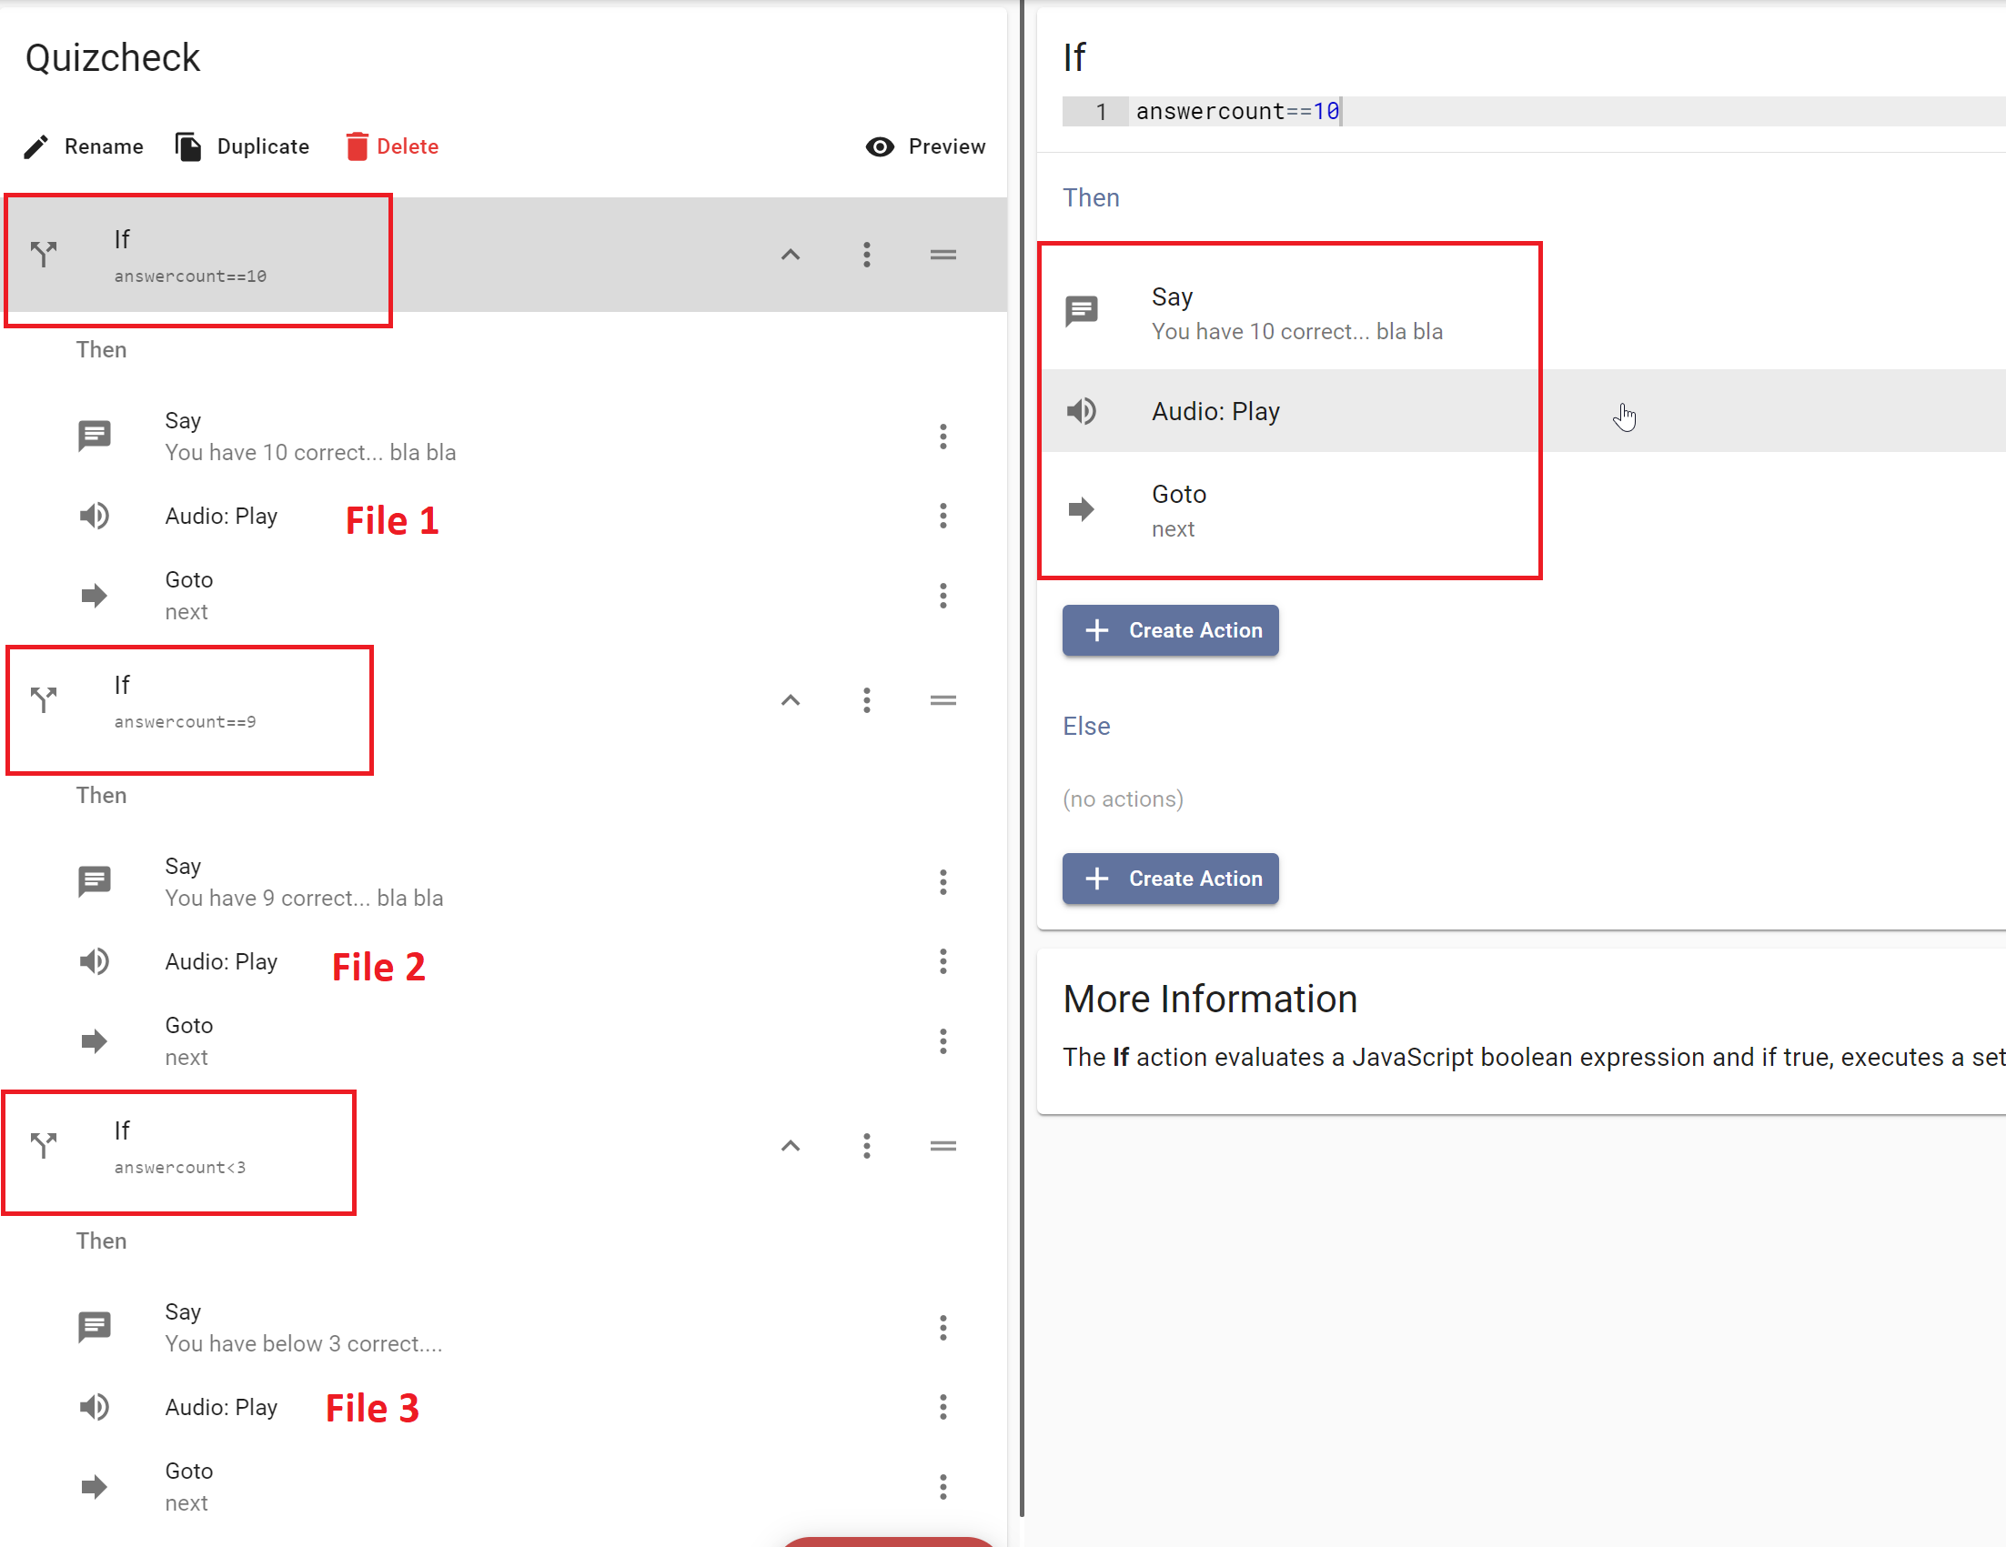Click speaker icon in right panel Audio: Play
This screenshot has width=2006, height=1547.
click(x=1081, y=410)
